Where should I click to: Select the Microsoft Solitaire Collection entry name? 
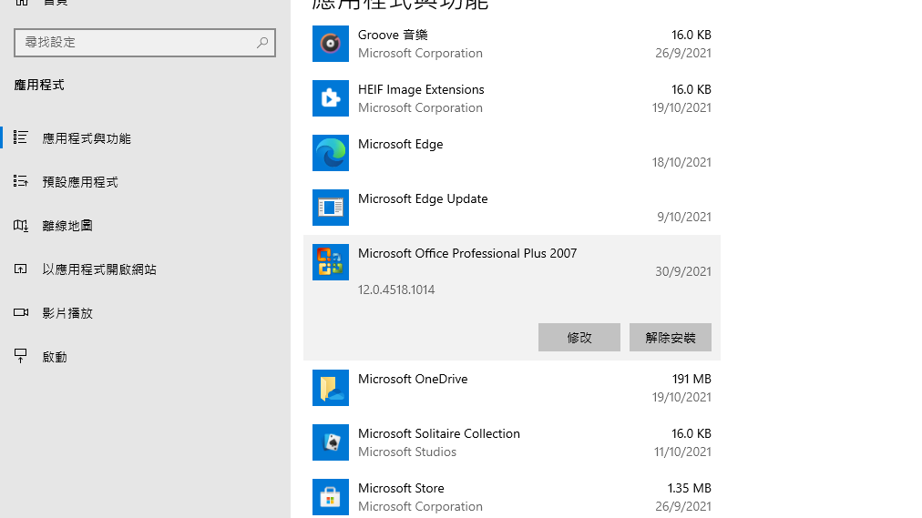[438, 433]
